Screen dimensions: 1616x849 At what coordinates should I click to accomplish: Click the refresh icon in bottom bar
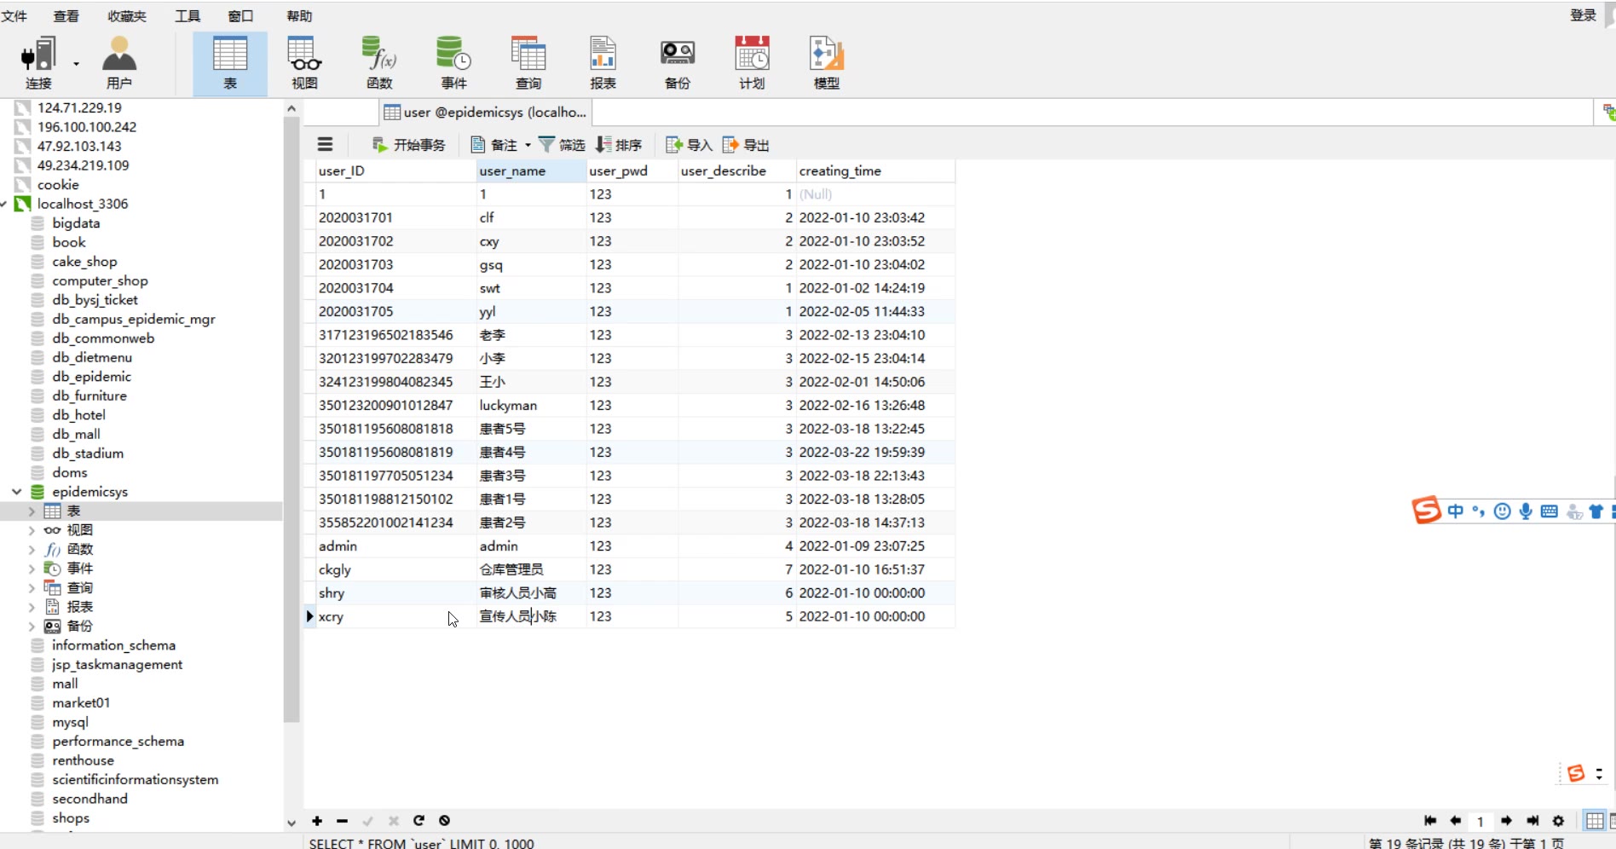pyautogui.click(x=418, y=821)
